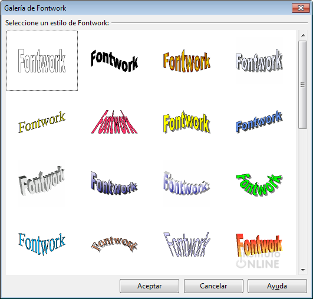
Task: Click the Aceptar button
Action: tap(149, 286)
